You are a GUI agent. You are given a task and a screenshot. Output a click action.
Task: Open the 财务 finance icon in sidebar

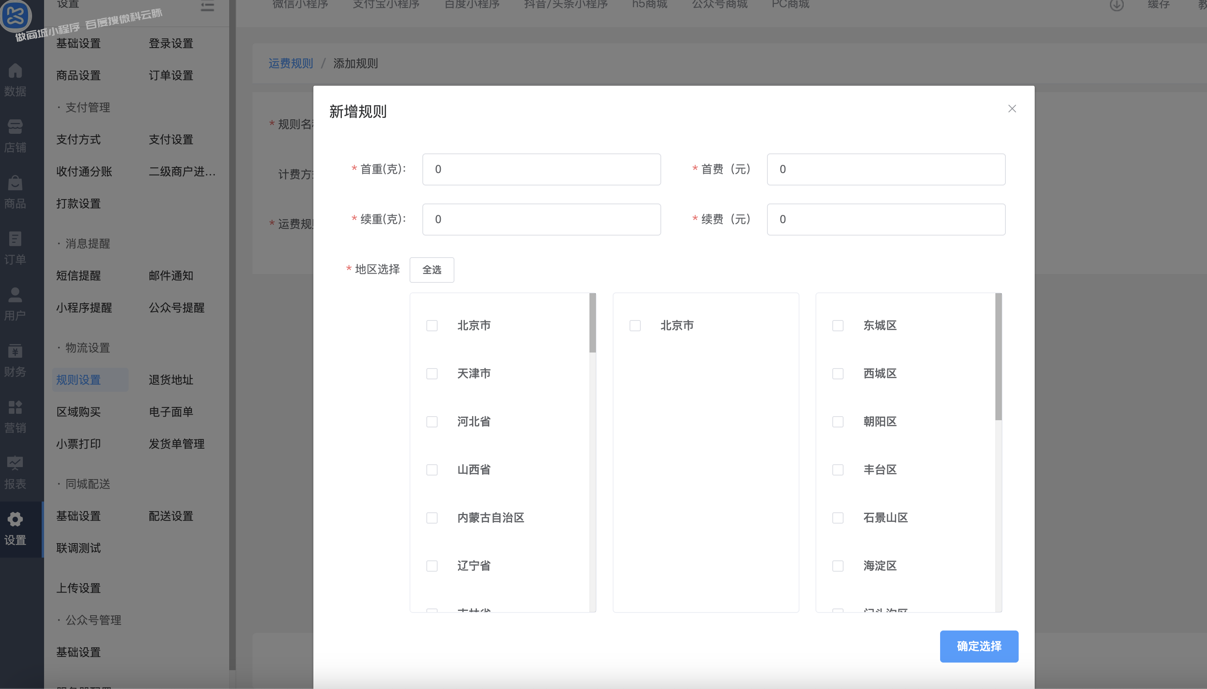point(15,351)
